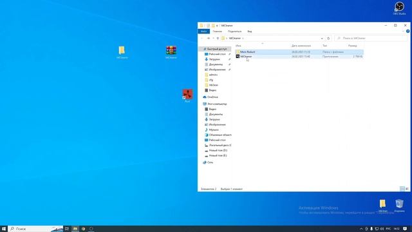
Task: Open Новый том (D:) in sidebar
Action: [218, 150]
